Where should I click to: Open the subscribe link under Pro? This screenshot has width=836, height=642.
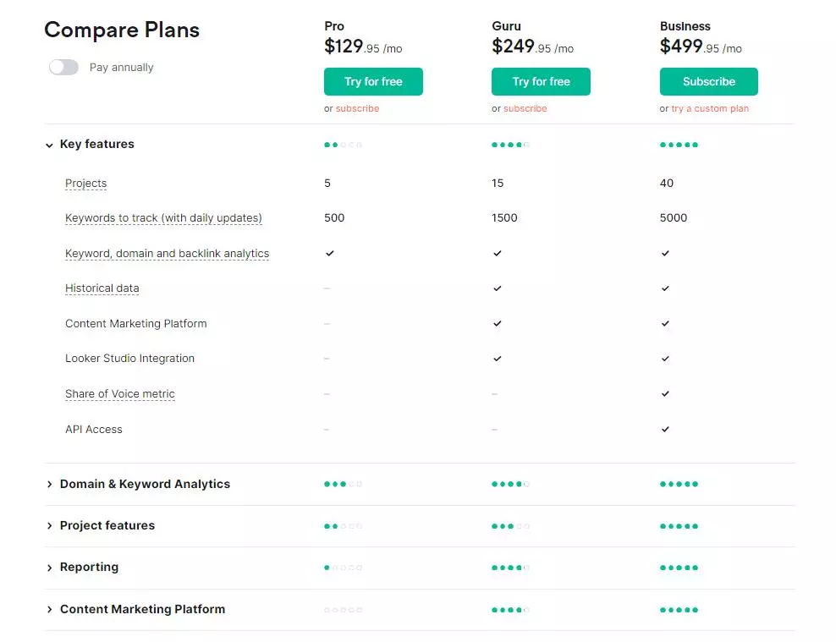point(357,108)
